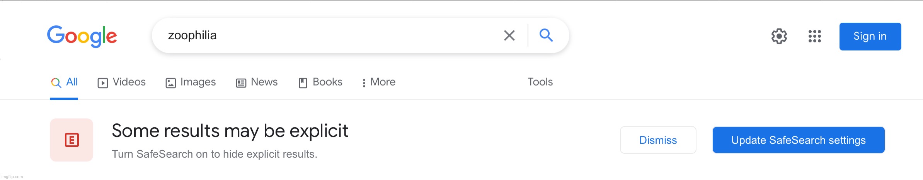Open the Settings gear menu
Viewport: 923px width, 180px height.
779,36
